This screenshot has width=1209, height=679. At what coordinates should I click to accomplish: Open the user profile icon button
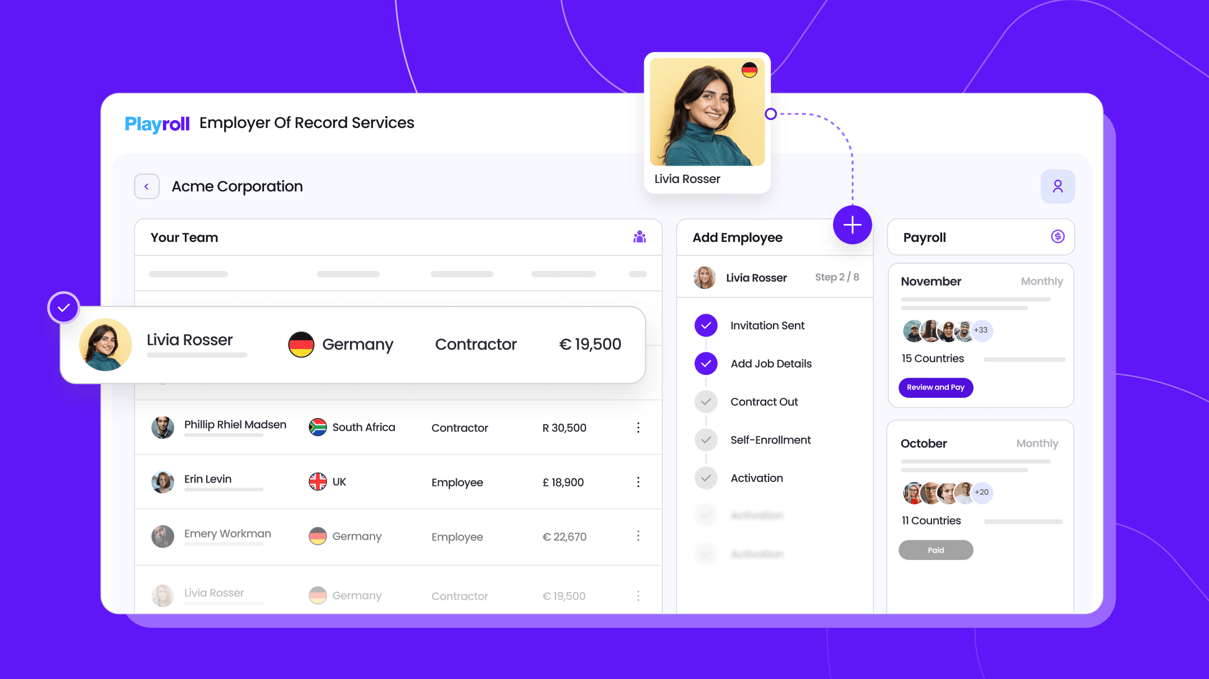(1057, 186)
